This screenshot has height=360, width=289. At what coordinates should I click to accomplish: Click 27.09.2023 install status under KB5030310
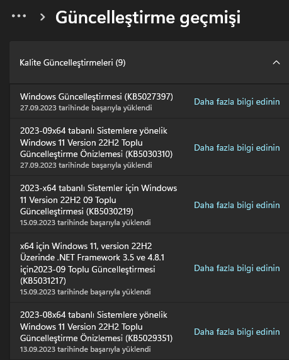(x=86, y=165)
